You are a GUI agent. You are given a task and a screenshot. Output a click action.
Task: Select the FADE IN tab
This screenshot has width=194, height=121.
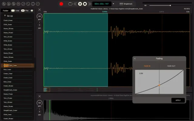[147, 66]
